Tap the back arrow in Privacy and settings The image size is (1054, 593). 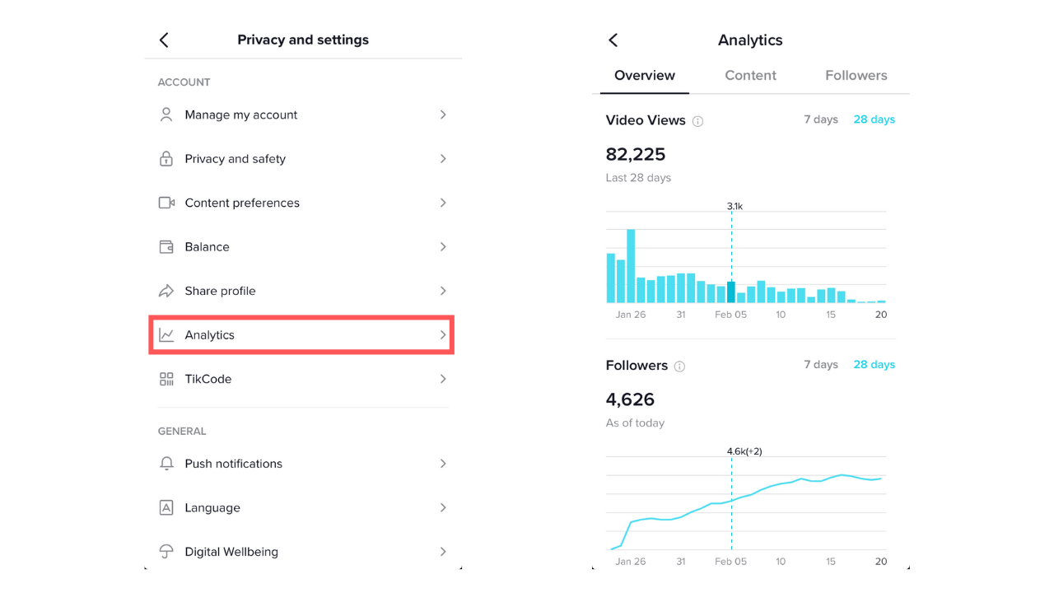click(164, 40)
